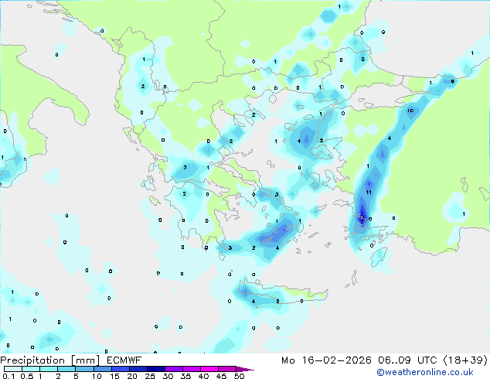The width and height of the screenshot is (490, 379).
Task: Select the 0.1–0.5 mm legend swatch
Action: pyautogui.click(x=13, y=369)
